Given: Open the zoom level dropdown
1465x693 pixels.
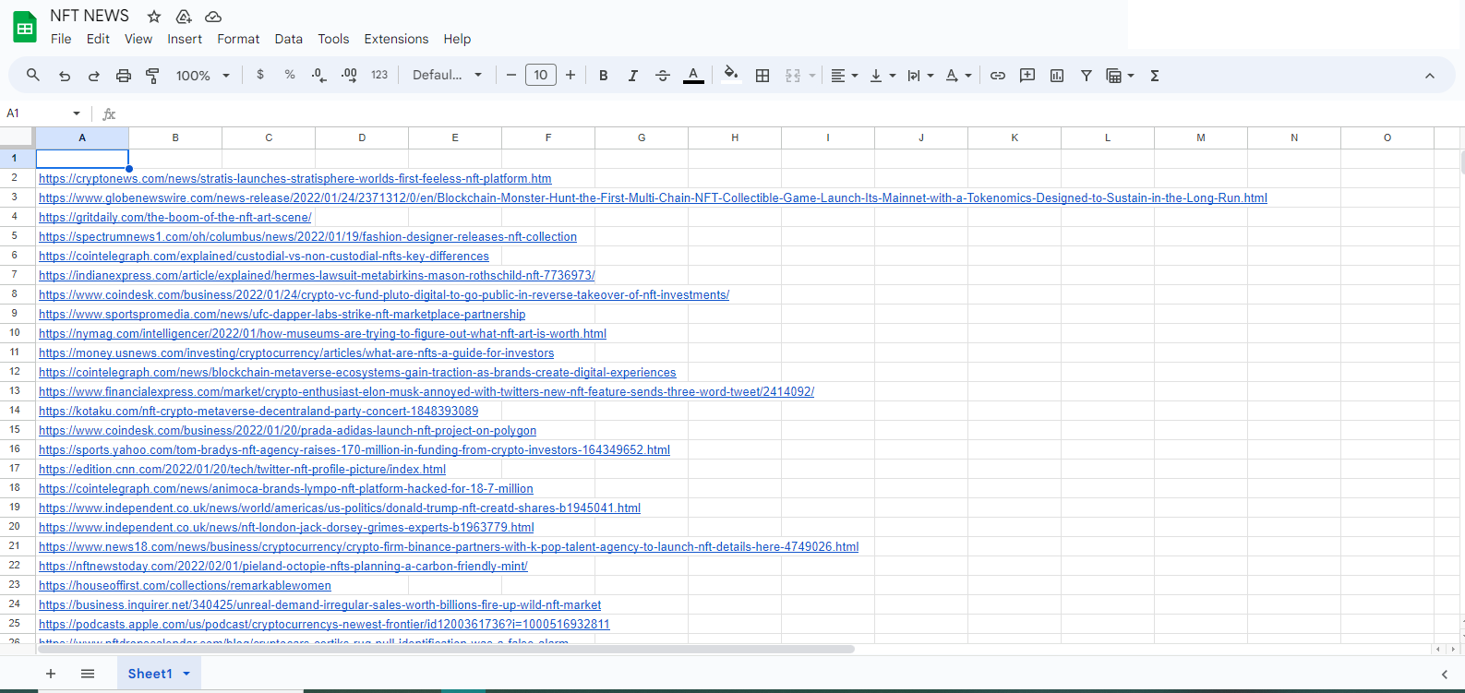Looking at the screenshot, I should (x=203, y=76).
